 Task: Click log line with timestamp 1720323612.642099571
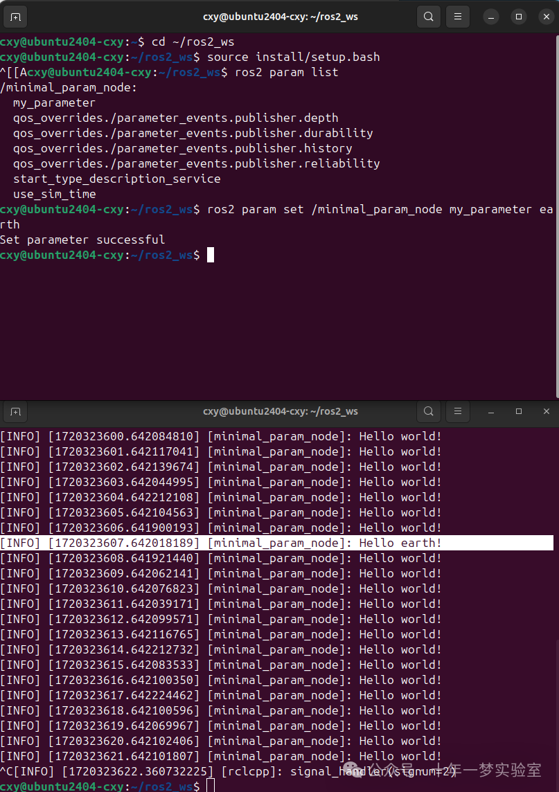pyautogui.click(x=221, y=619)
